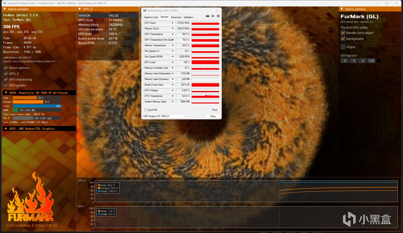Switch to the Graphics Card tab
This screenshot has width=403, height=233.
tap(151, 17)
